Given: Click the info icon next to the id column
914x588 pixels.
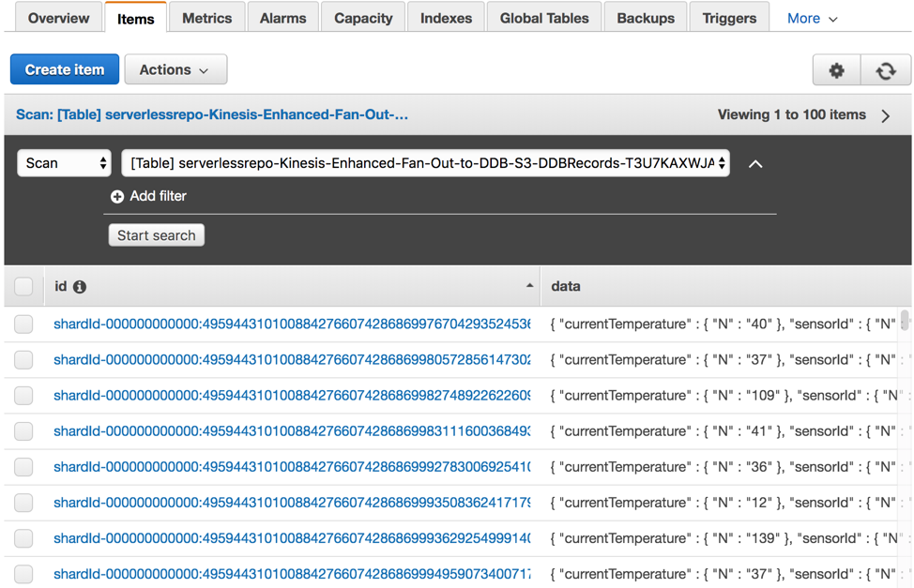Looking at the screenshot, I should tap(78, 286).
